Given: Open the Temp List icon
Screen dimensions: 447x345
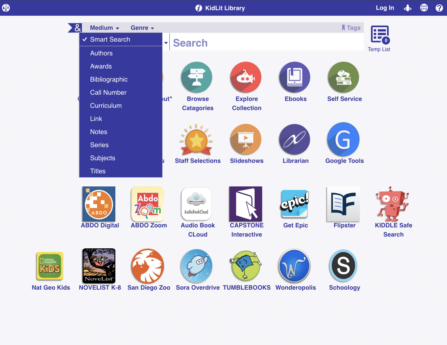Looking at the screenshot, I should 380,34.
